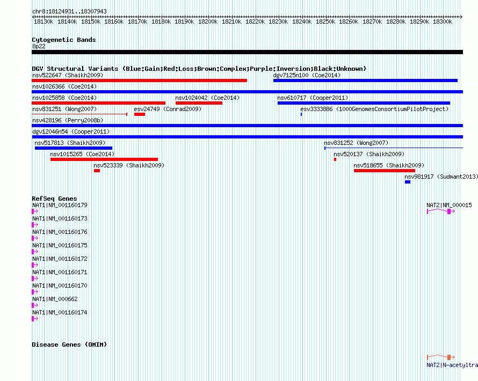This screenshot has height=381, width=478.
Task: Click the 18200k ruler tick label
Action: (x=208, y=21)
